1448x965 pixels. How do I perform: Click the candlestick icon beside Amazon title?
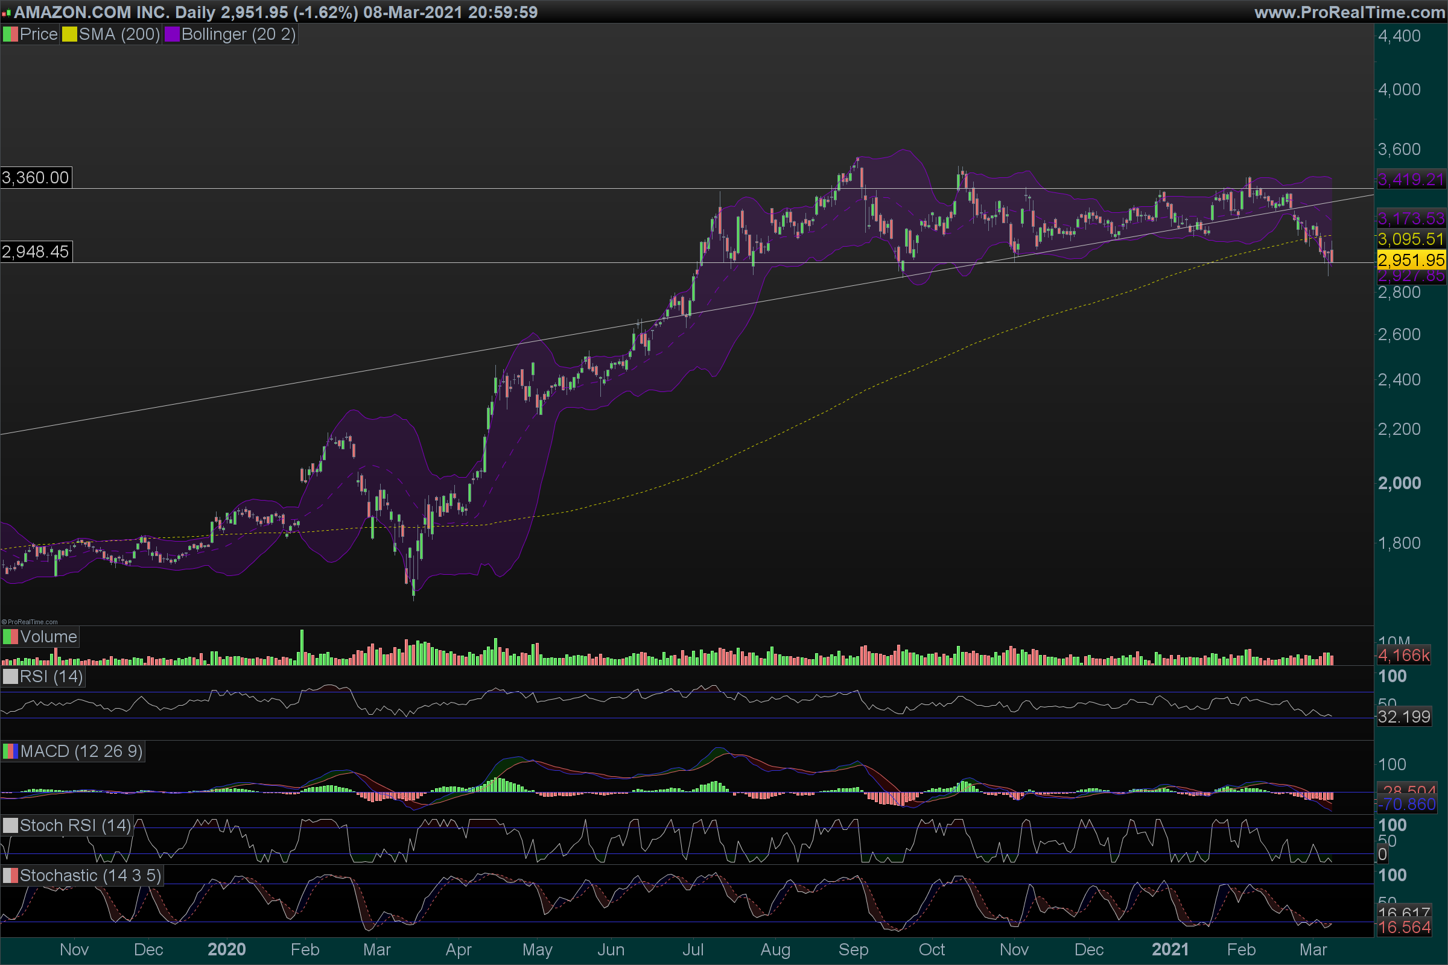click(x=6, y=12)
